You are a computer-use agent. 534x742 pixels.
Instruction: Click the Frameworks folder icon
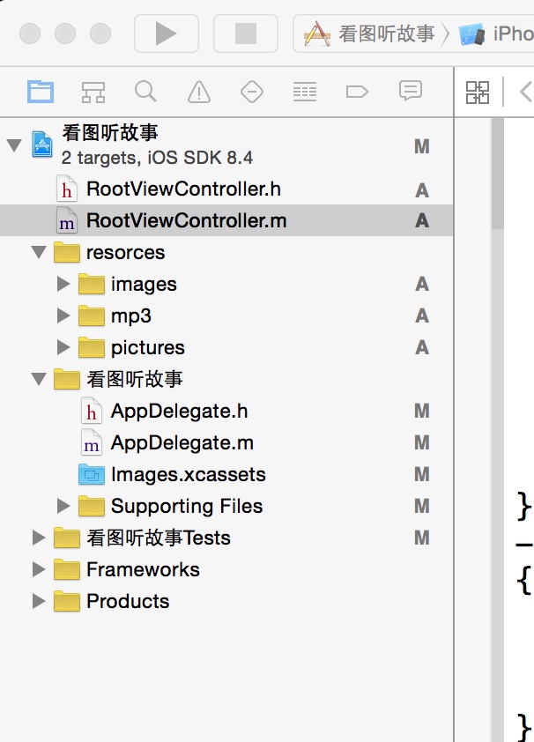(67, 569)
